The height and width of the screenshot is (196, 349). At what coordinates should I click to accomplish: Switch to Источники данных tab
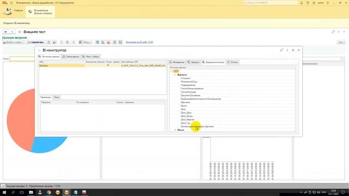pyautogui.click(x=49, y=57)
